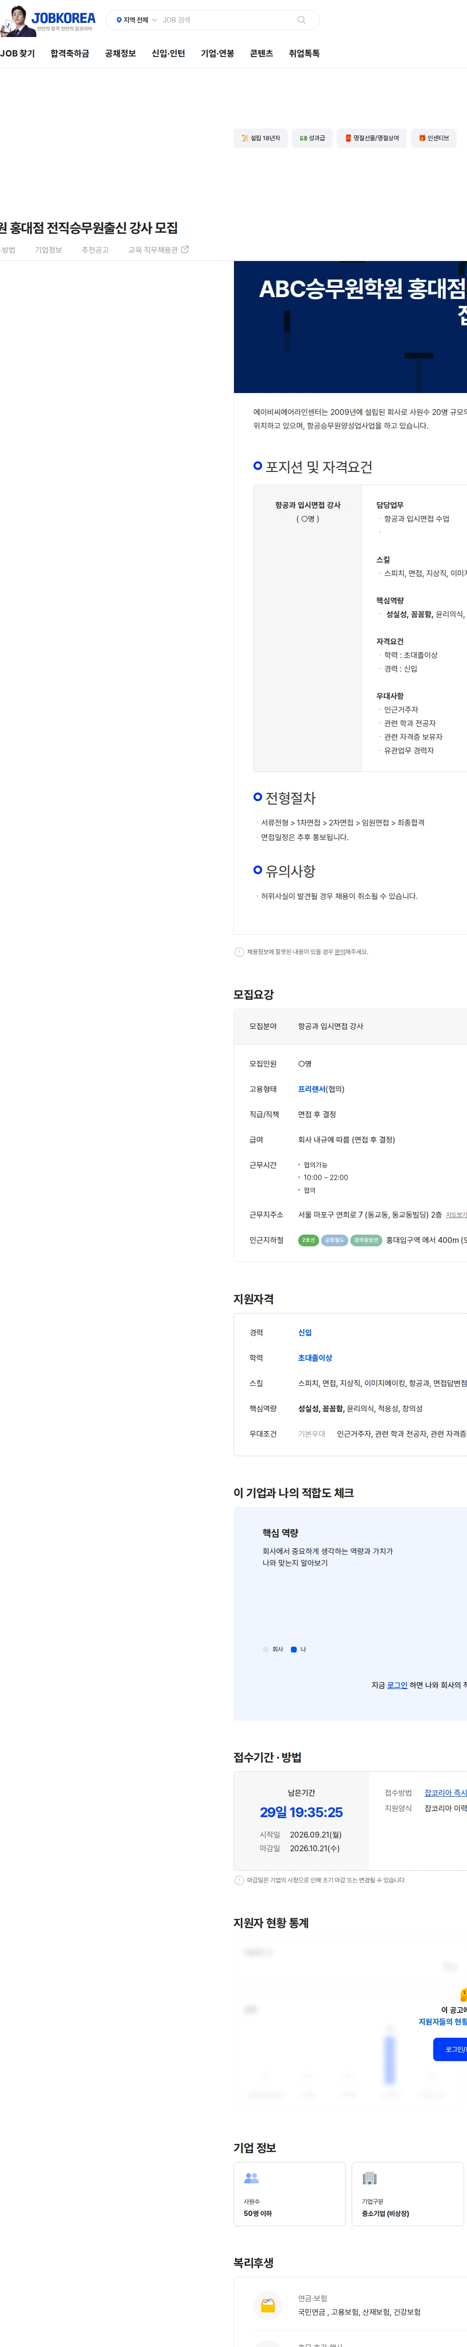Click the 공항철도 subway badge
467x2347 pixels.
click(x=334, y=1240)
